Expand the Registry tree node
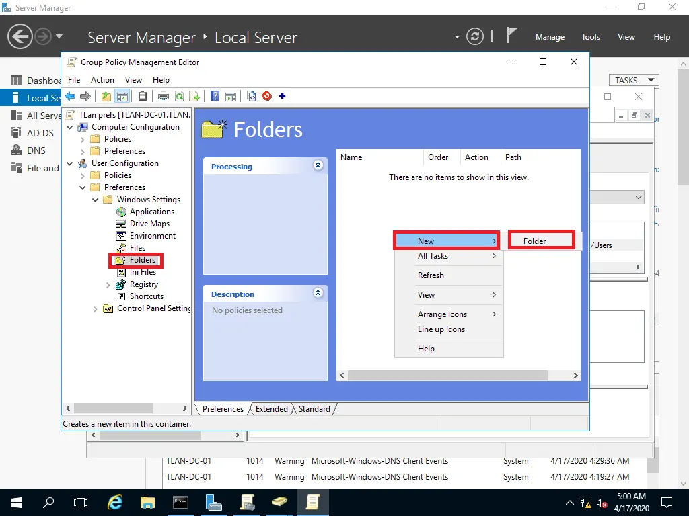This screenshot has height=516, width=689. click(108, 285)
